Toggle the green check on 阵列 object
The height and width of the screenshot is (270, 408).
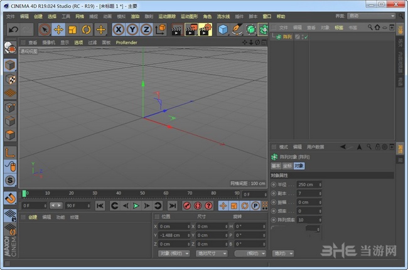click(x=306, y=37)
